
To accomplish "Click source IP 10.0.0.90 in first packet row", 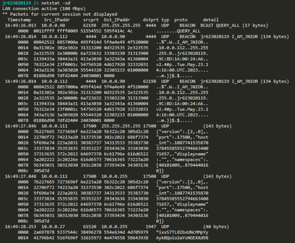I will click(x=53, y=25).
